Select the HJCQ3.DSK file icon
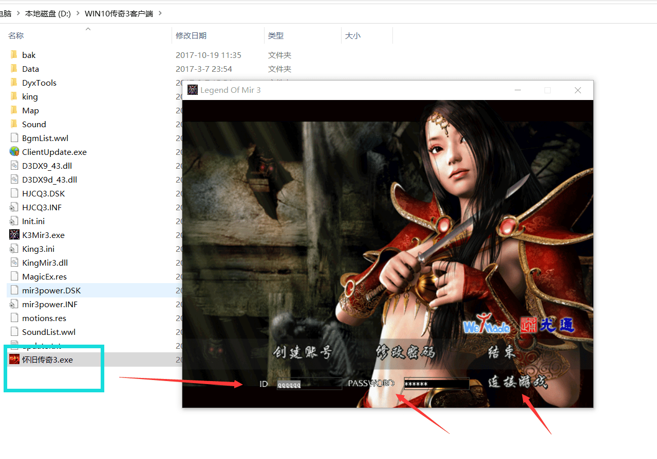 (x=14, y=193)
